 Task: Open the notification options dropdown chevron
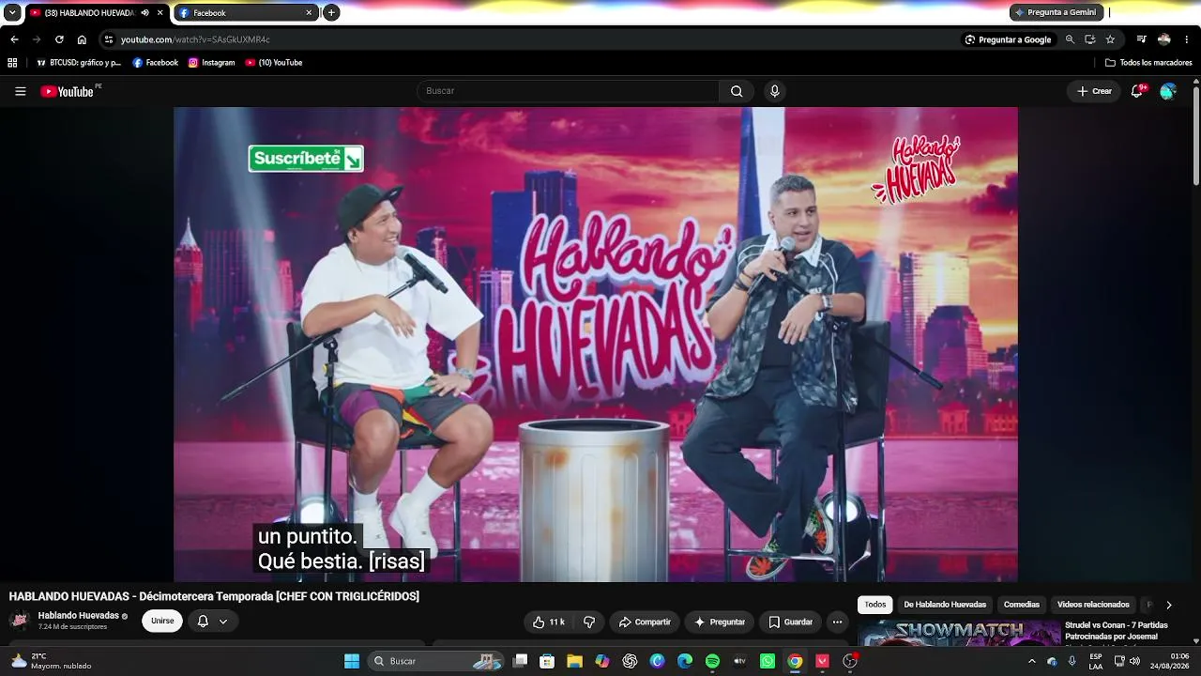[223, 622]
